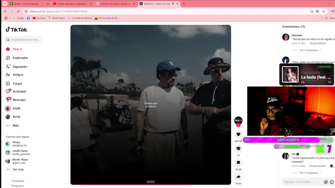Reply to 1% comment with Responder

click(x=317, y=166)
